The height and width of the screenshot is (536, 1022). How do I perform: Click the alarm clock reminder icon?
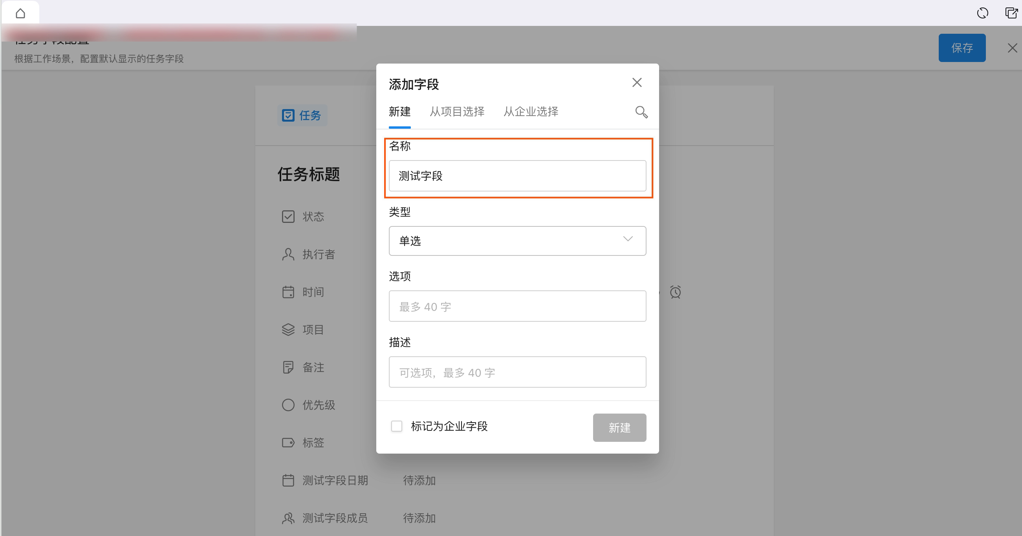[x=675, y=292]
